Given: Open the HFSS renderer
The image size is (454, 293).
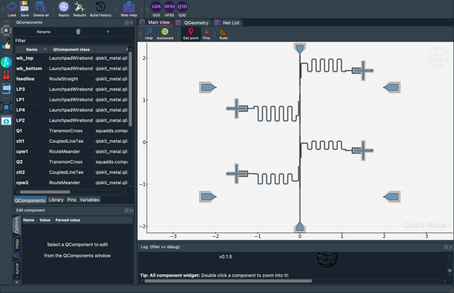Looking at the screenshot, I should [169, 9].
